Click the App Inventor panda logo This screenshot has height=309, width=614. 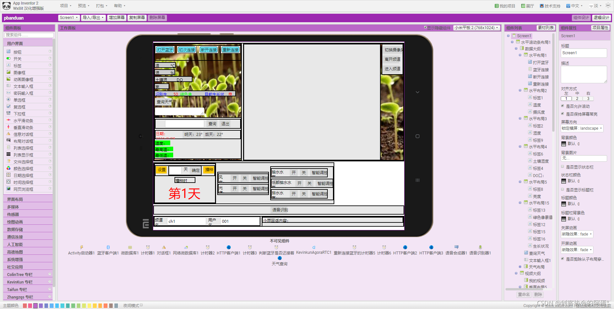point(6,6)
